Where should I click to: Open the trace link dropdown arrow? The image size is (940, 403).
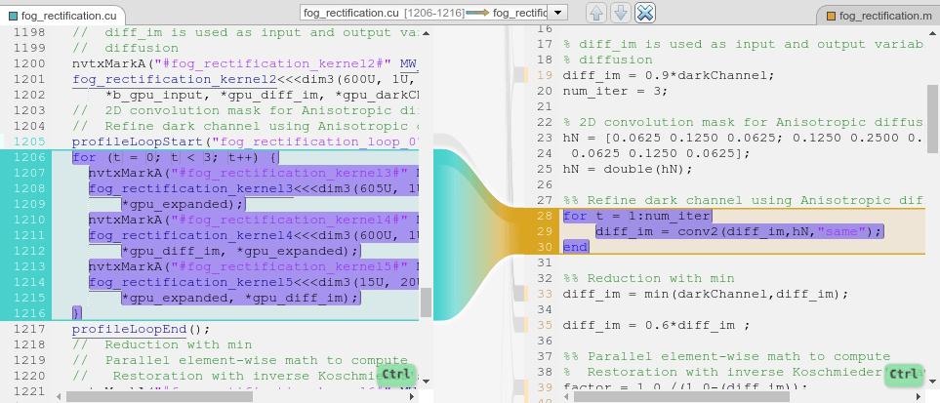(557, 13)
